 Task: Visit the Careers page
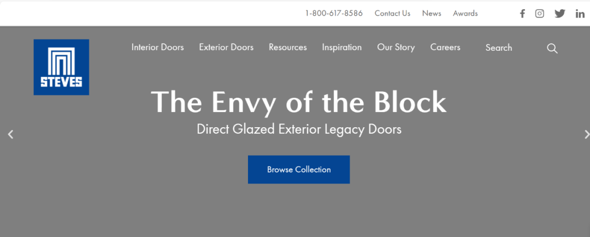pyautogui.click(x=445, y=48)
